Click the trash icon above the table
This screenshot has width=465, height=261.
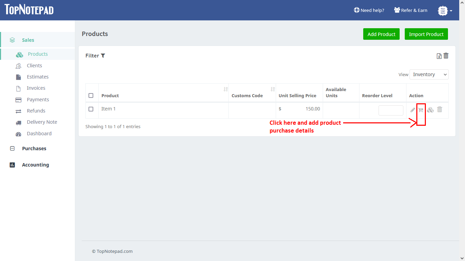[446, 56]
